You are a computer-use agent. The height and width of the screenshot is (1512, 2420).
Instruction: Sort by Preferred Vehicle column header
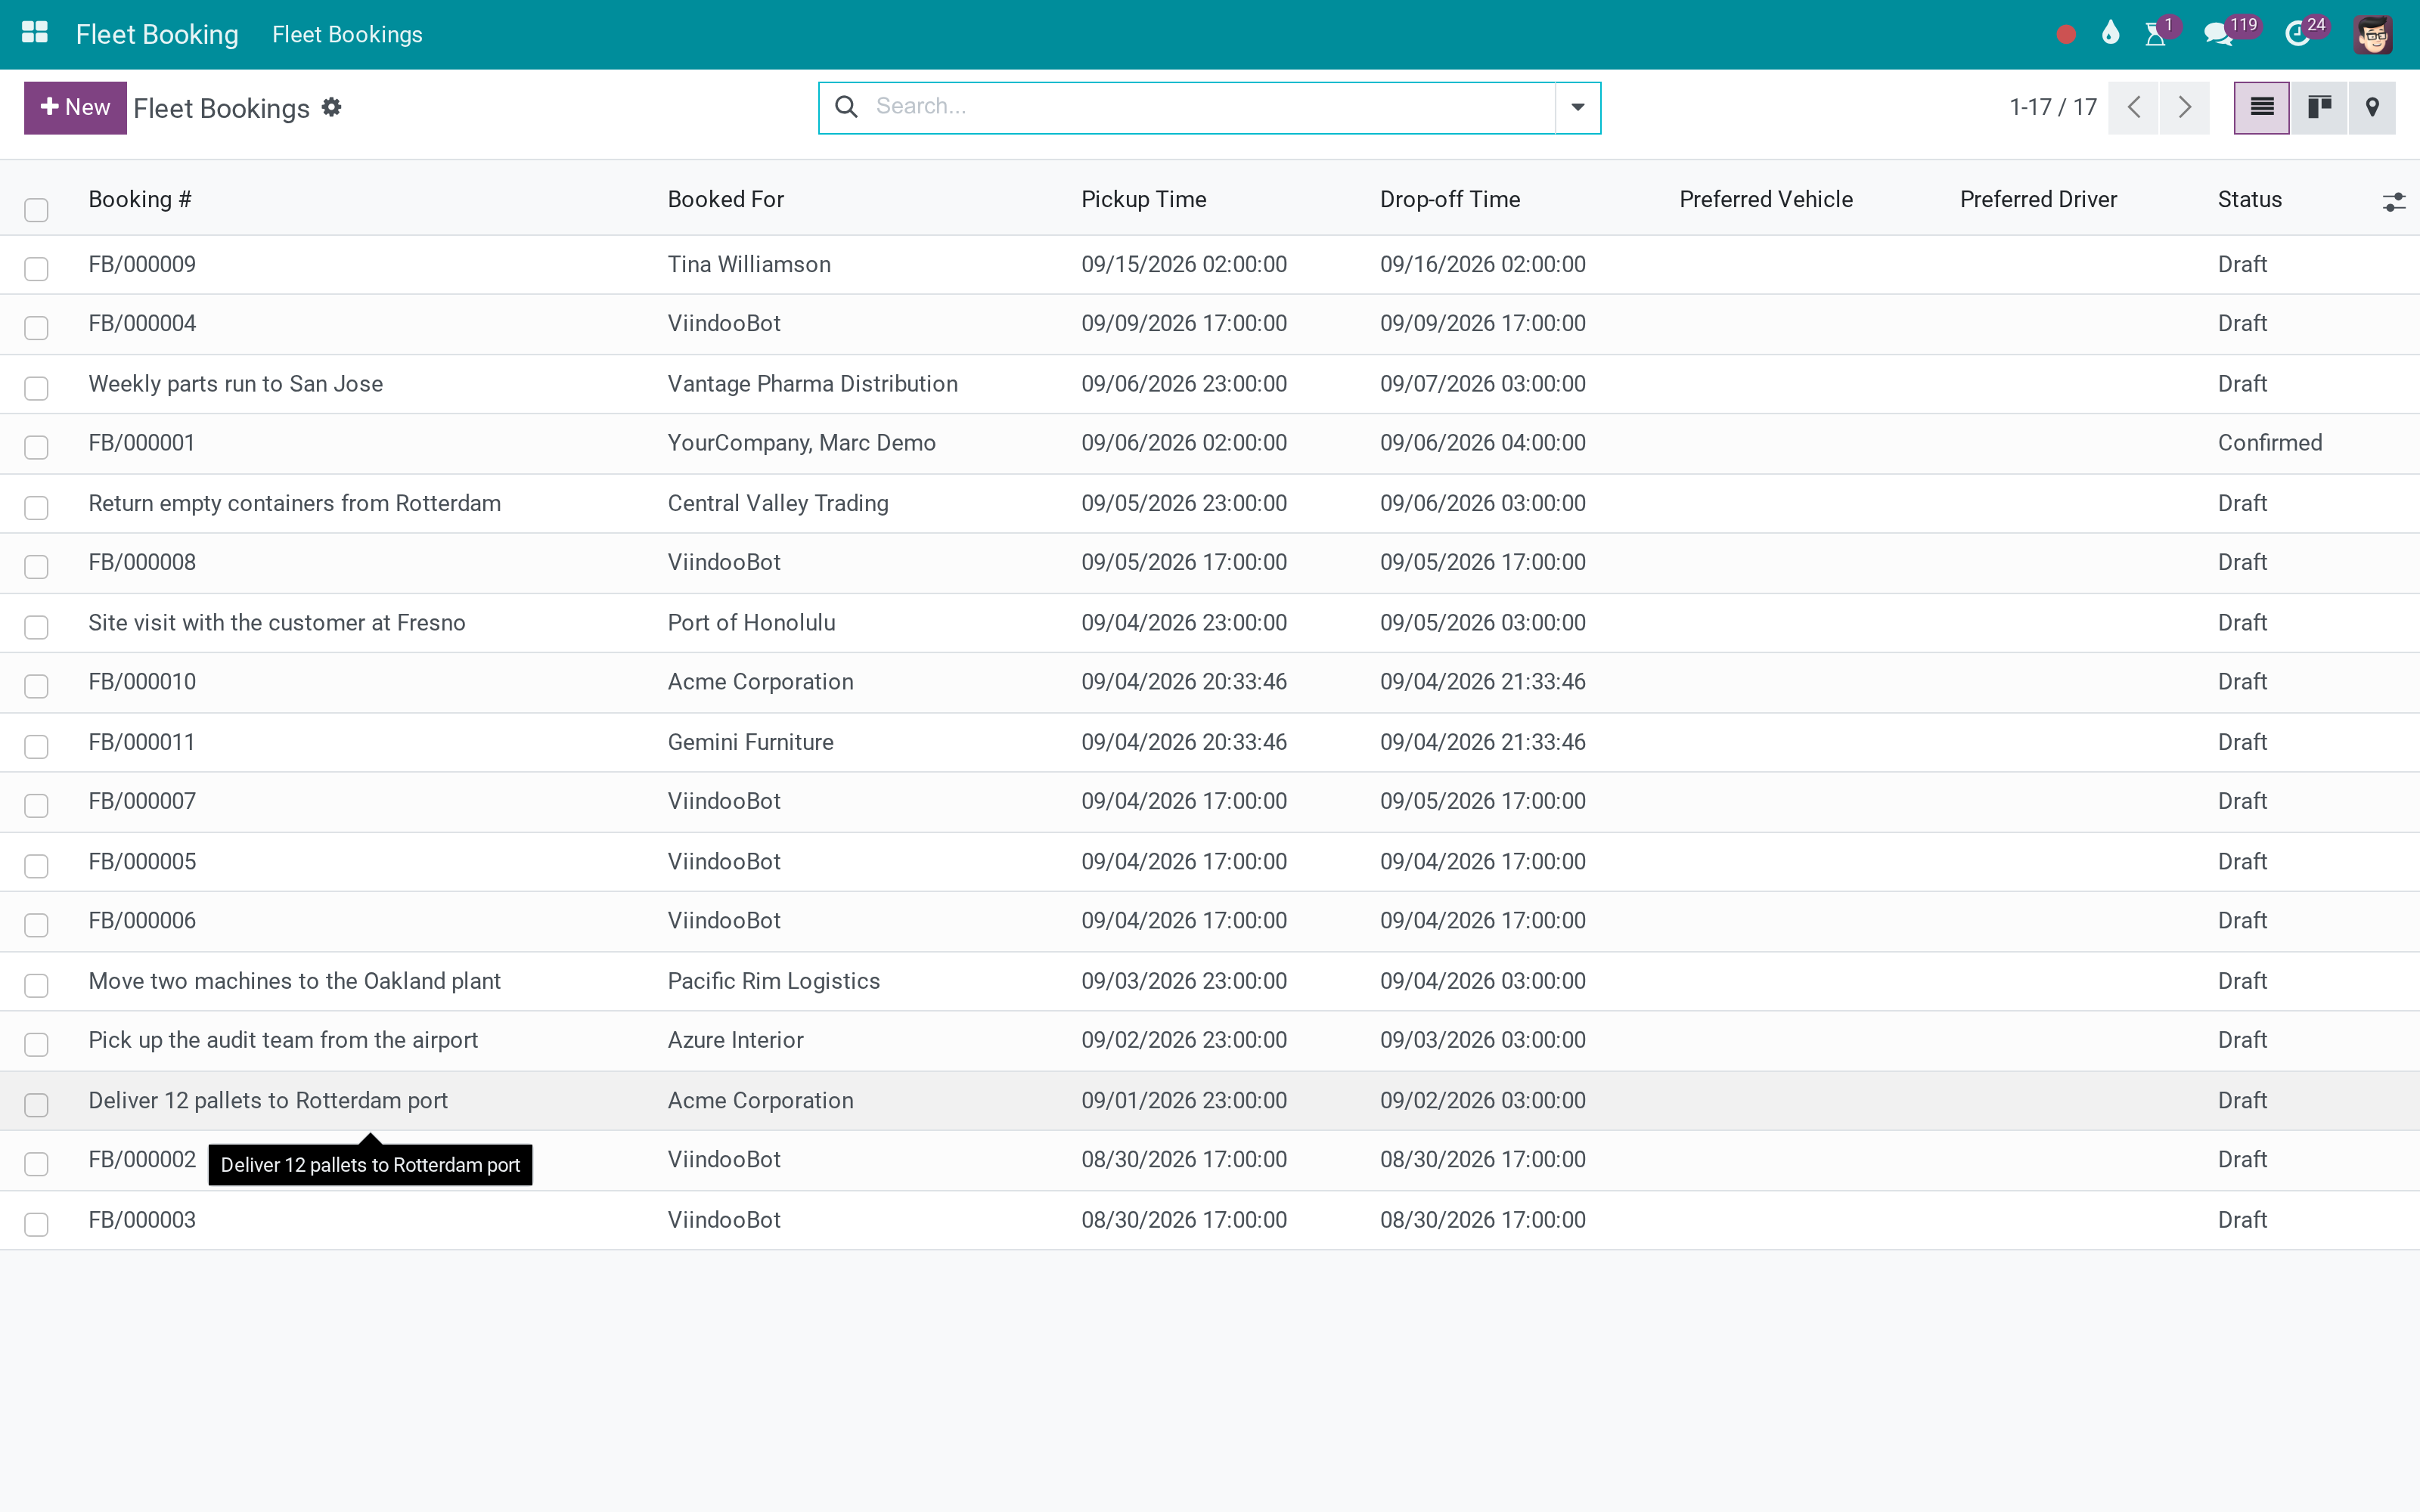[1766, 199]
